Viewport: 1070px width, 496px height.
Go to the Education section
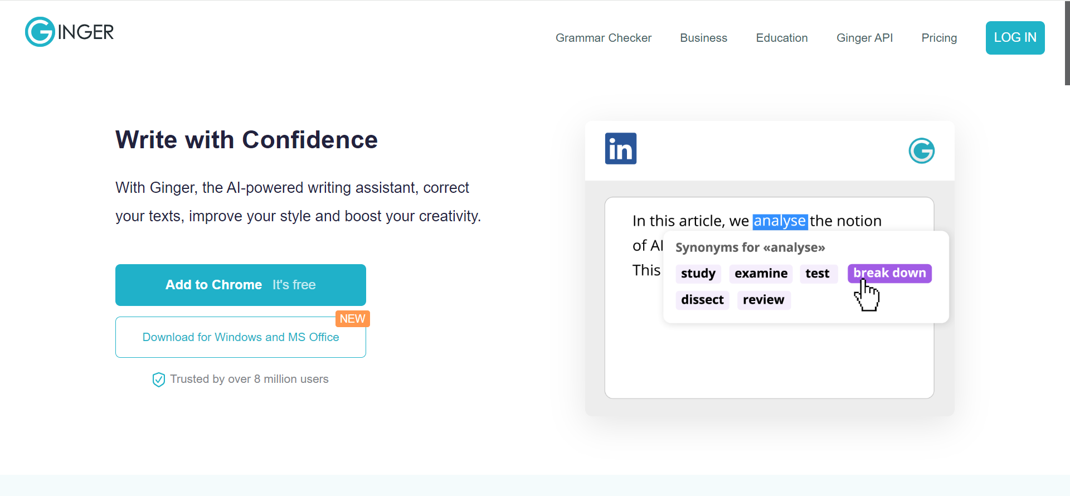coord(781,38)
